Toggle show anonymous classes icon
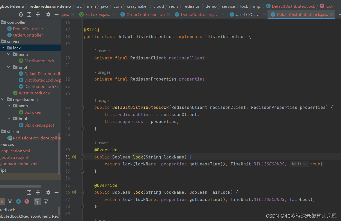 [x=19, y=201]
